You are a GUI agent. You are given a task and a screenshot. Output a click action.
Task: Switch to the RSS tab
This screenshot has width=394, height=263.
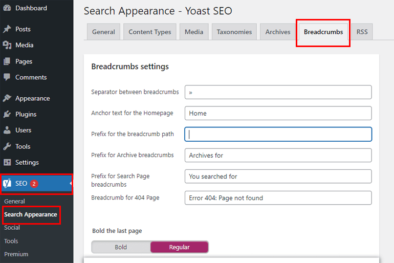tap(362, 32)
